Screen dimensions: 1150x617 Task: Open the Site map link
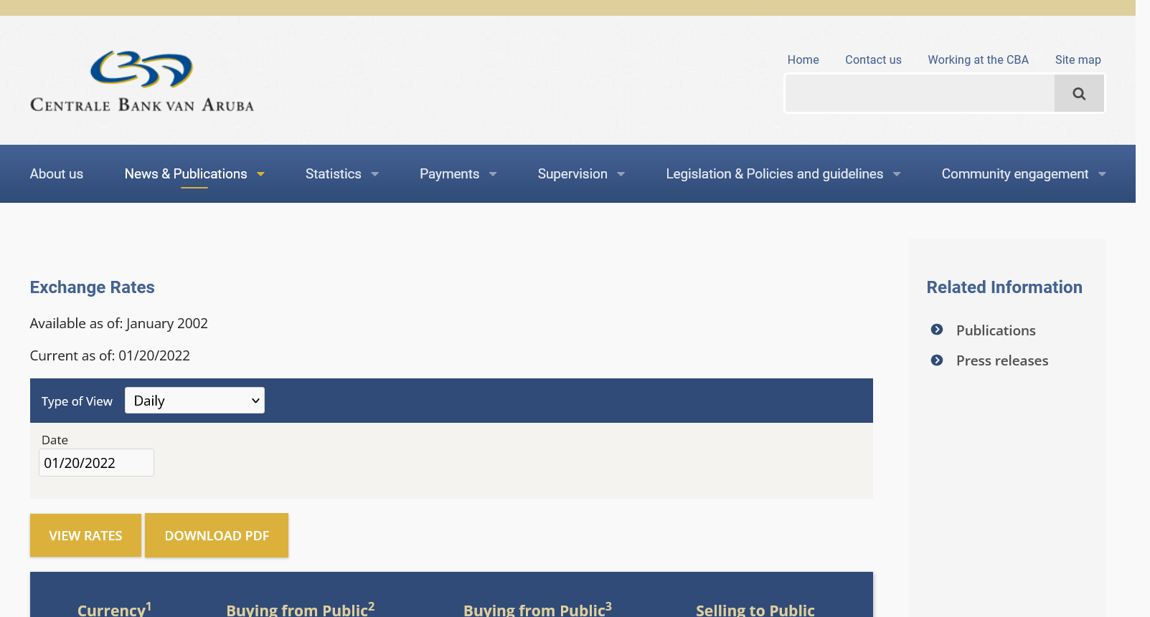coord(1078,60)
